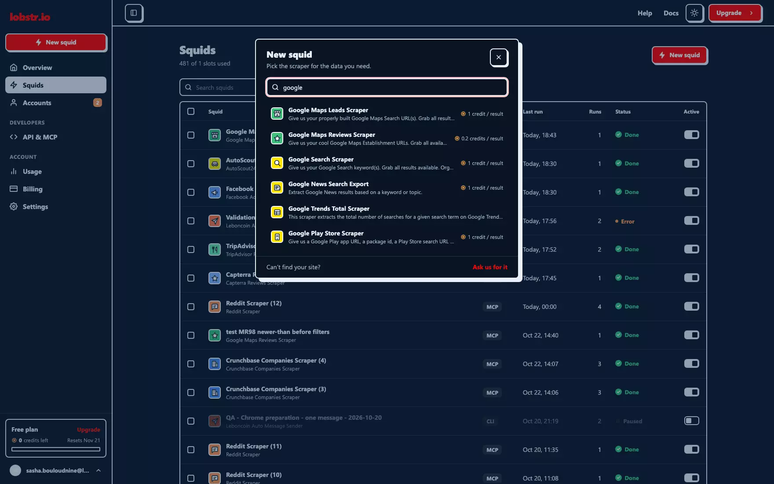Open the Billing page
Viewport: 774px width, 484px height.
(56, 189)
